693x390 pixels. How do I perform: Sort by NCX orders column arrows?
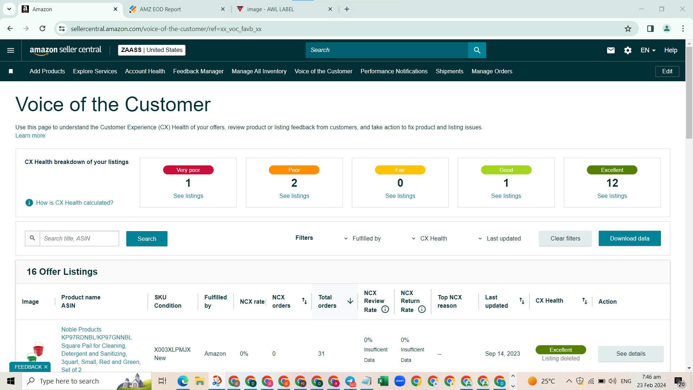click(x=304, y=301)
